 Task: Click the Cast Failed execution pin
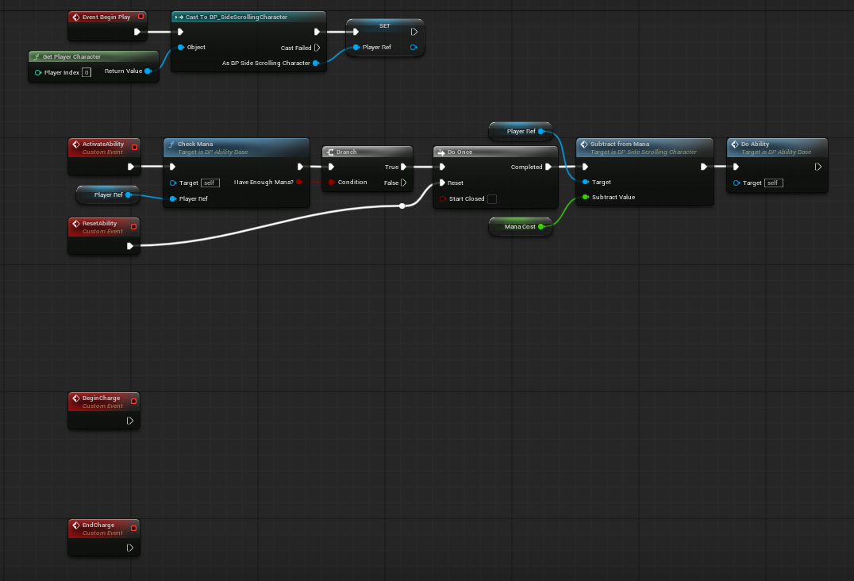coord(316,47)
